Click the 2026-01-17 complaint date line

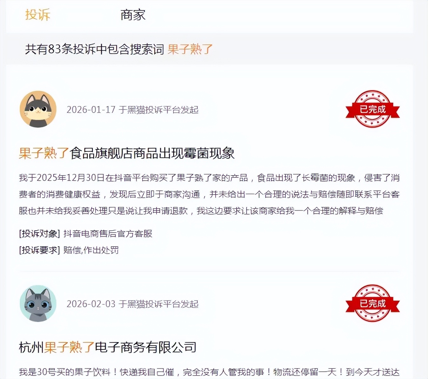pos(132,110)
